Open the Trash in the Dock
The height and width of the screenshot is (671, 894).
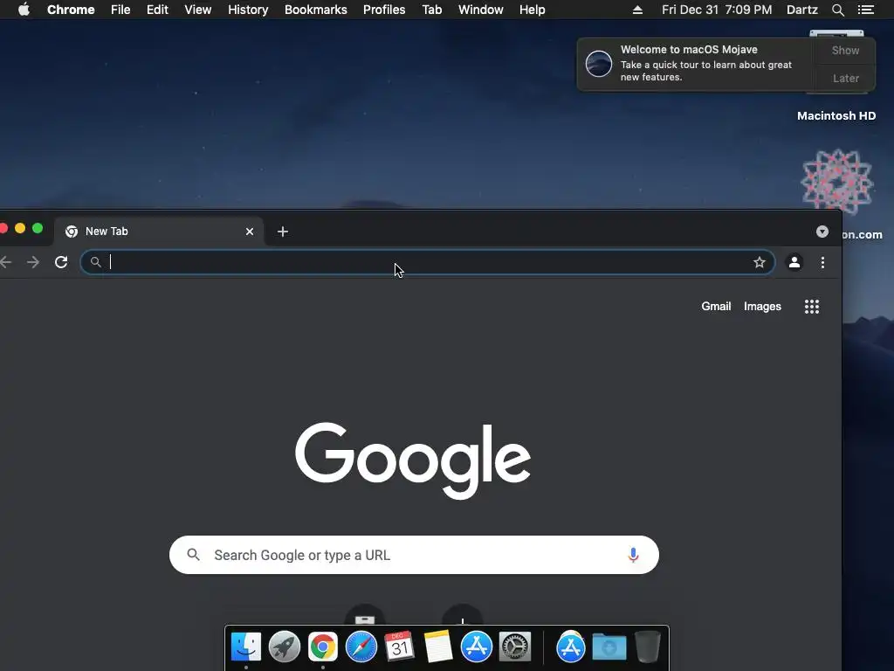[x=647, y=647]
